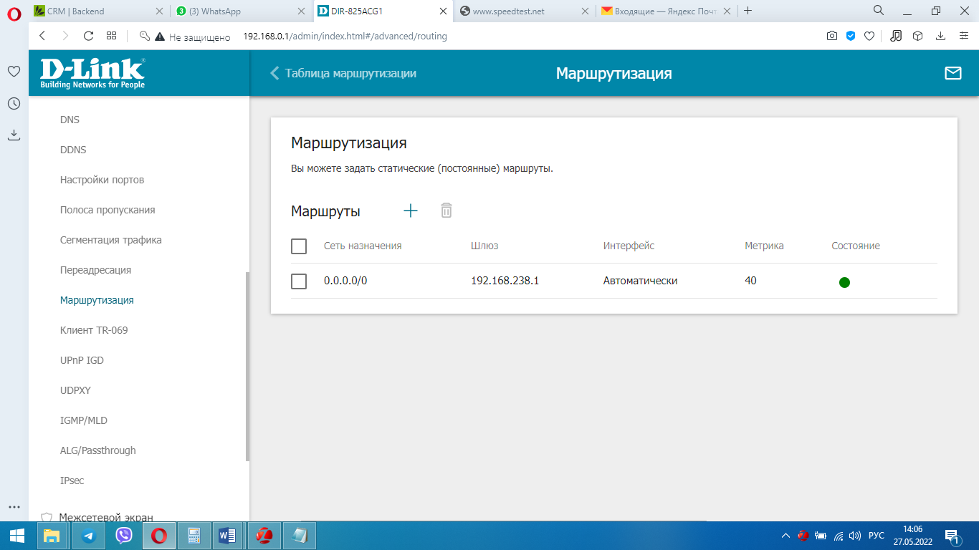This screenshot has width=979, height=550.
Task: Click the metric value 40
Action: point(750,281)
